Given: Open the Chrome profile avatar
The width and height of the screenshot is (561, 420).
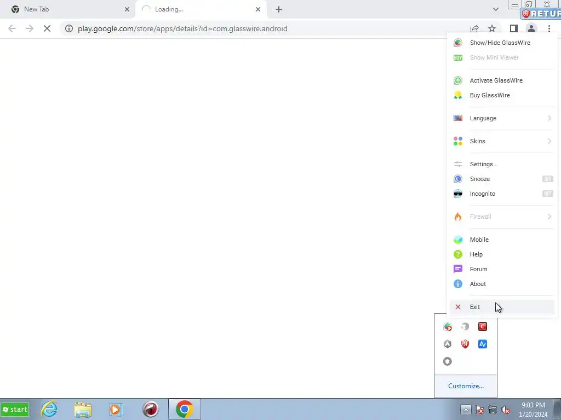Looking at the screenshot, I should click(x=531, y=28).
